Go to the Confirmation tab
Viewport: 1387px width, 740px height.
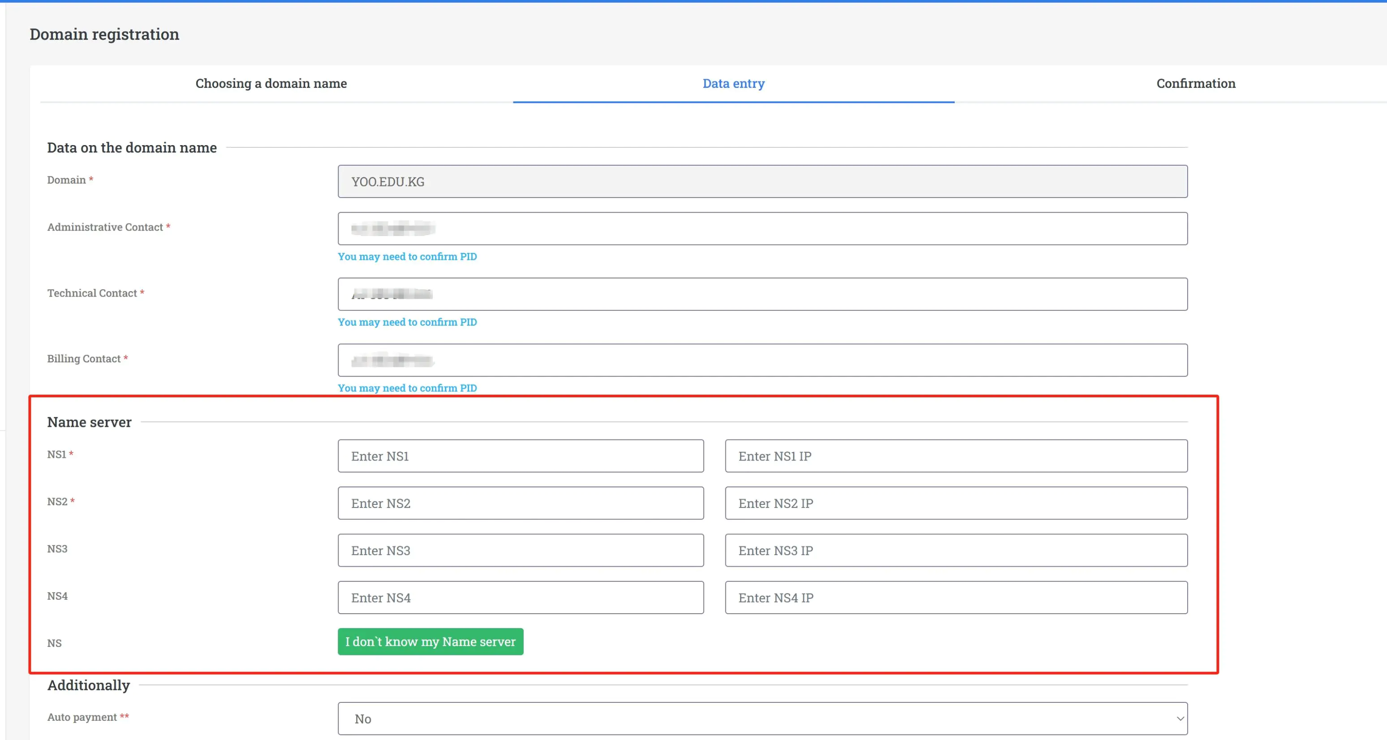click(1195, 83)
